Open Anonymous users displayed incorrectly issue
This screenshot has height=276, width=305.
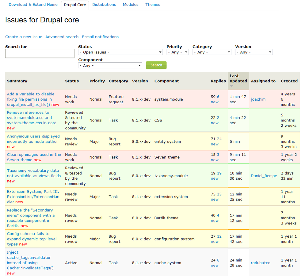(33, 139)
